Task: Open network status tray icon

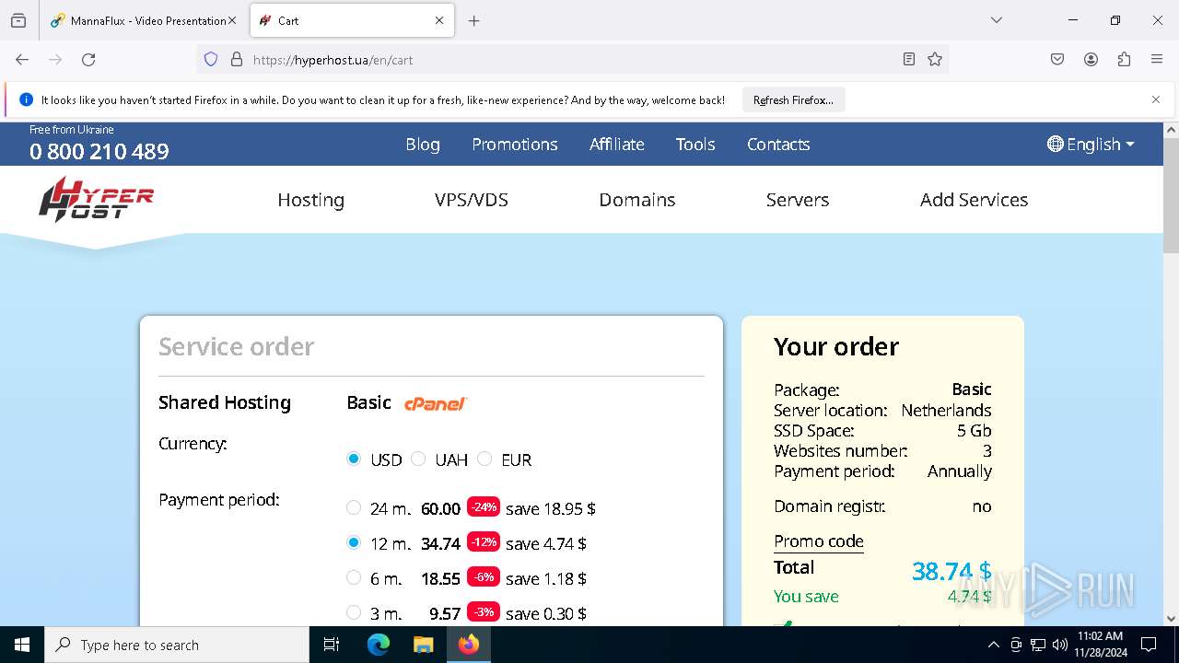Action: coord(1038,645)
